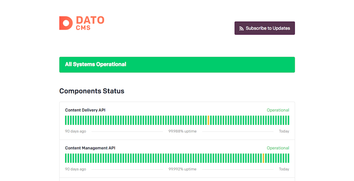
Task: Click the last green bar of Content Delivery API
Action: 288,120
